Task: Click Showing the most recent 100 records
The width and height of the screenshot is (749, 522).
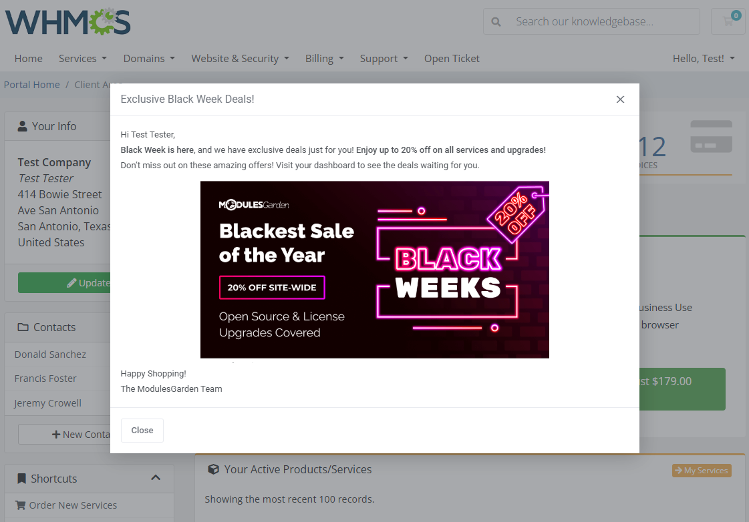Action: [289, 499]
